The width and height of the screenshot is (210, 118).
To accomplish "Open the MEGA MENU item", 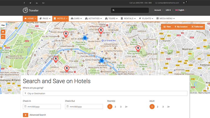I will 166,18.
